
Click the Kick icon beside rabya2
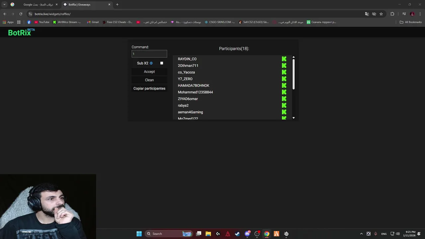click(284, 105)
